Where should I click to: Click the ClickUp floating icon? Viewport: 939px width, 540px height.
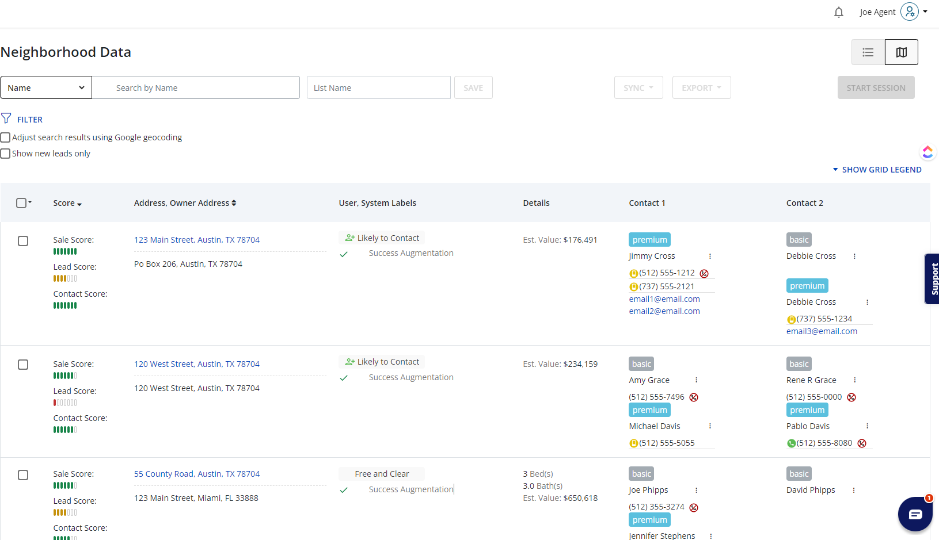927,152
